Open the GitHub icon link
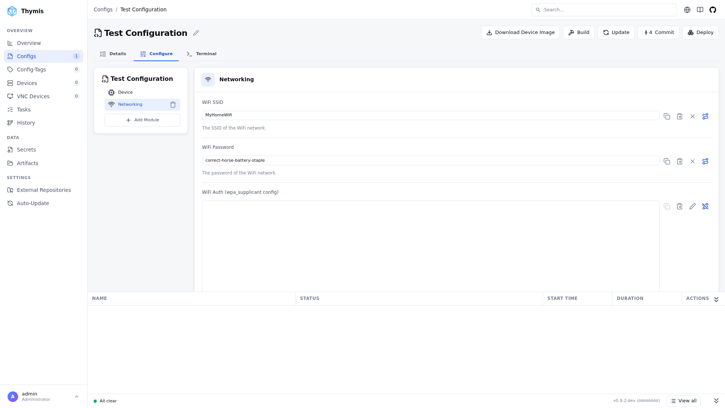The height and width of the screenshot is (408, 725). 713,10
